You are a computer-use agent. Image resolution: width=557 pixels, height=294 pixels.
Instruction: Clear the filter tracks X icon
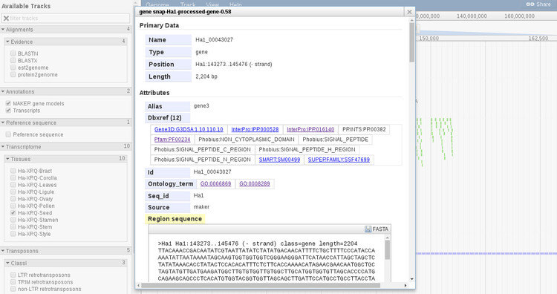coord(6,18)
